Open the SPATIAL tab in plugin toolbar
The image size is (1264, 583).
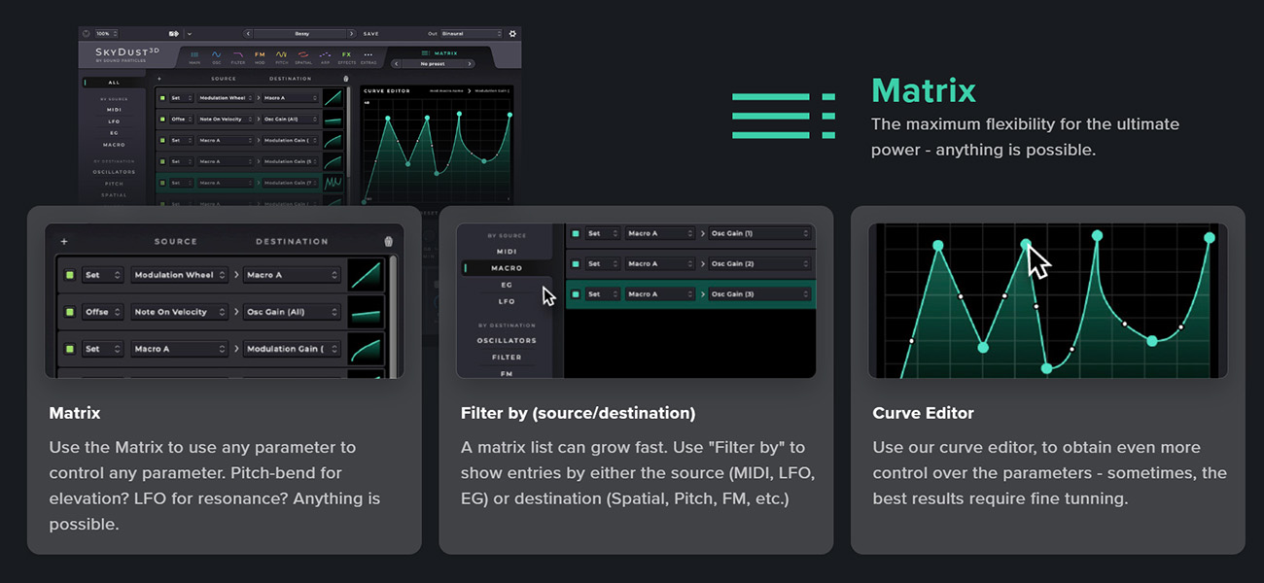[x=303, y=58]
